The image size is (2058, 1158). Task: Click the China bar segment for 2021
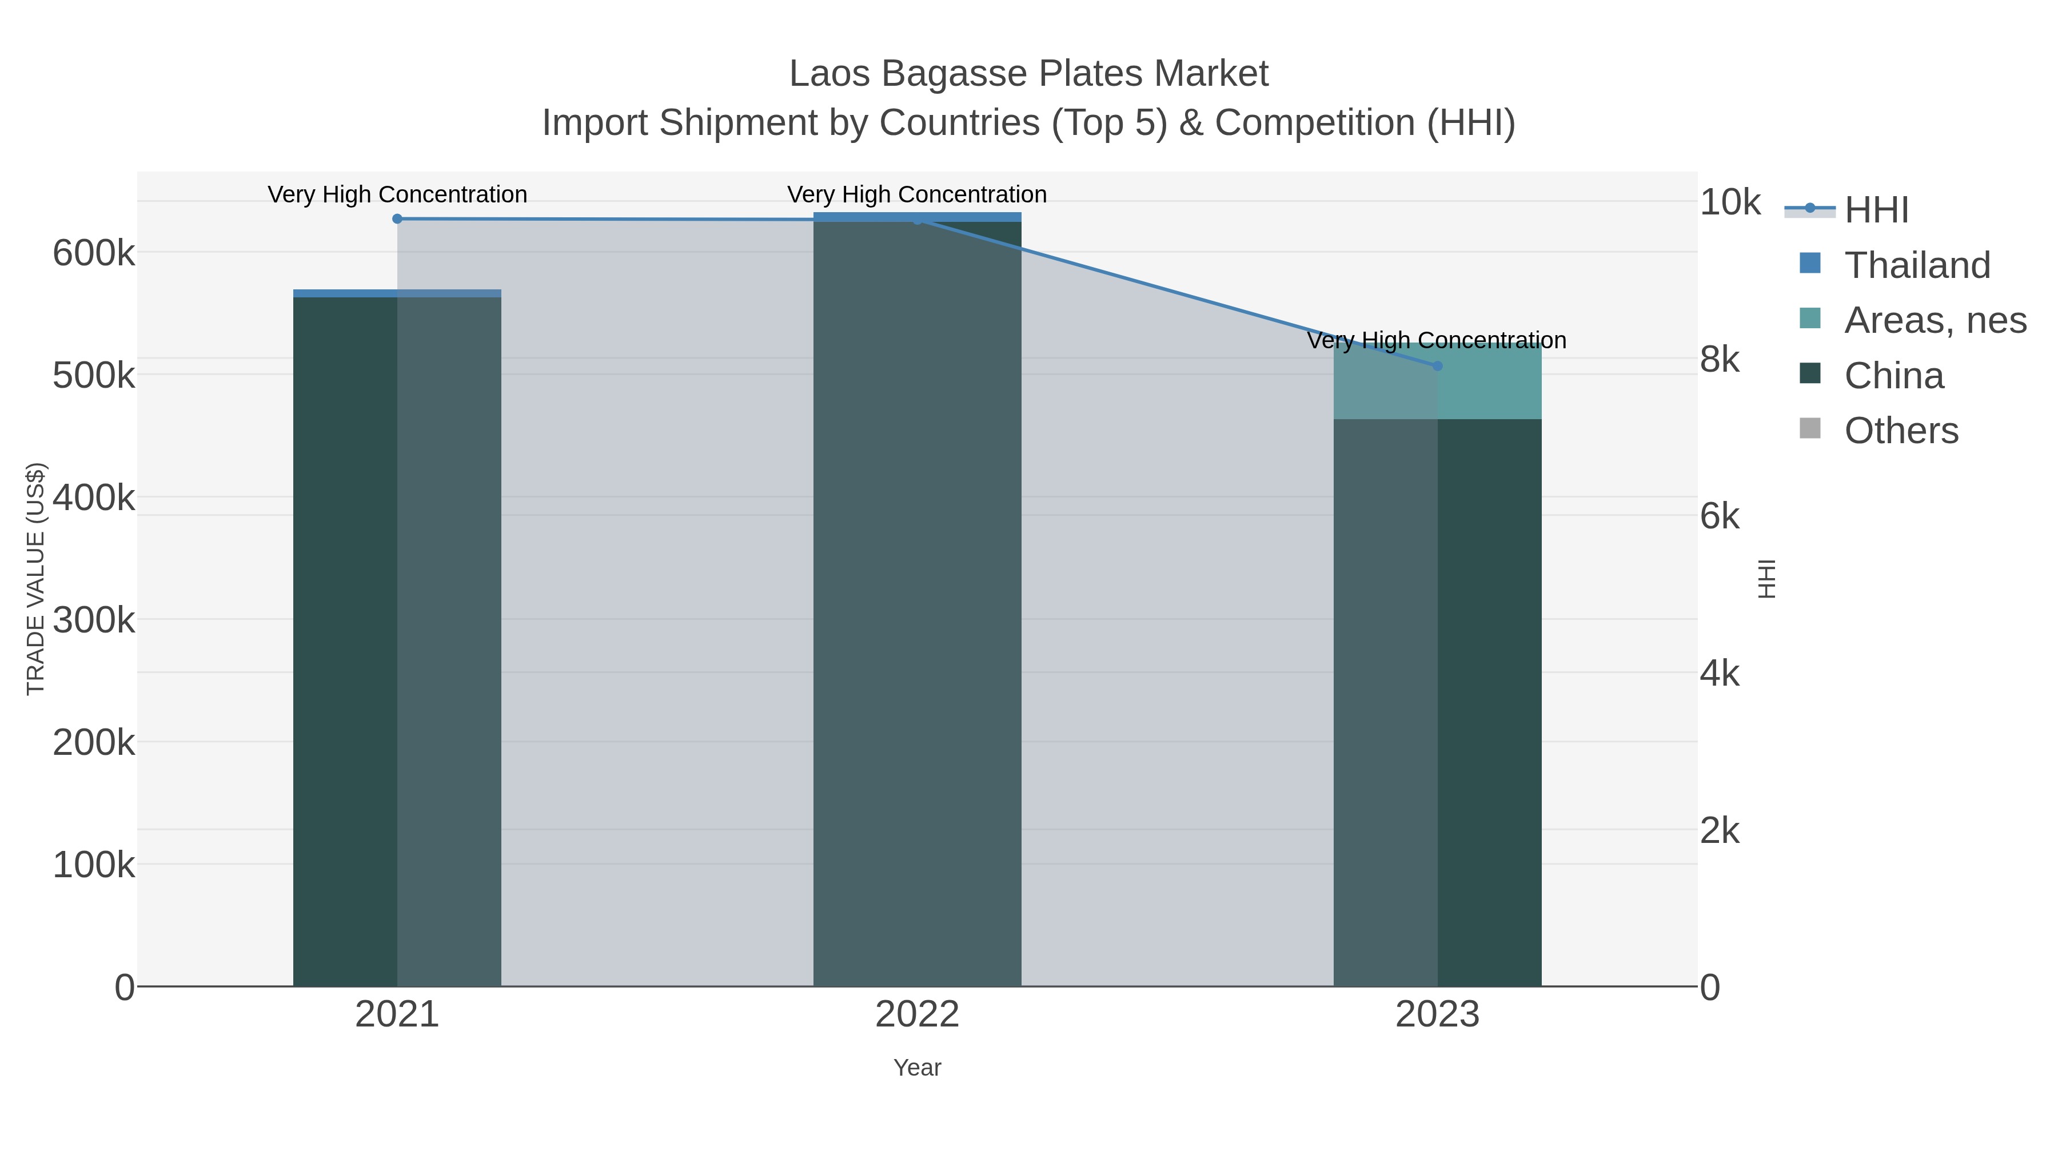[397, 642]
